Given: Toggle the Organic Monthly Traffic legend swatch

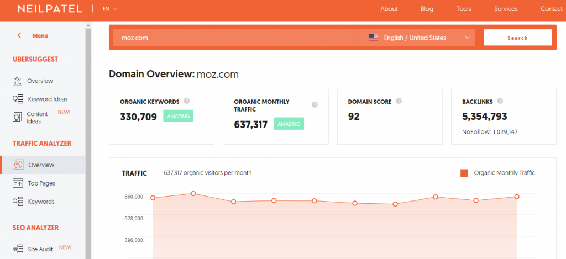Looking at the screenshot, I should [464, 173].
